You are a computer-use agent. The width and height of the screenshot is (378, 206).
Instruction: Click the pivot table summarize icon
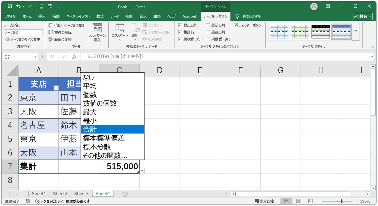(51, 26)
